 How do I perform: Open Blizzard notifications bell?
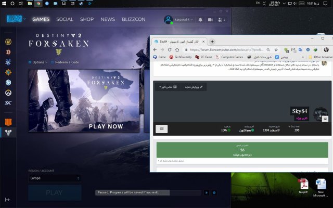200,20
